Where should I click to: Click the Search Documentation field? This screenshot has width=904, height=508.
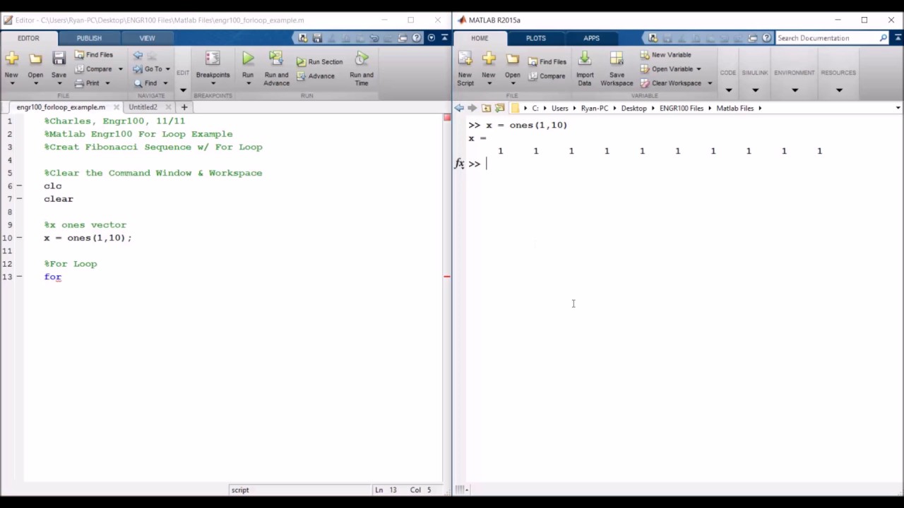click(826, 38)
